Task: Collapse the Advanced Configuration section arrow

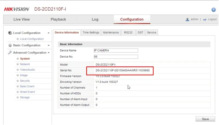Action: [x=48, y=53]
